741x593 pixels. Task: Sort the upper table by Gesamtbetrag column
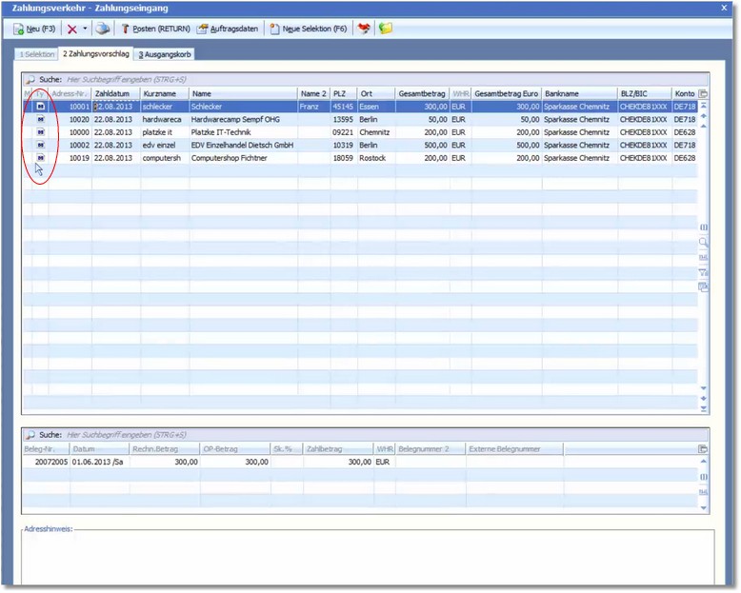[x=422, y=94]
